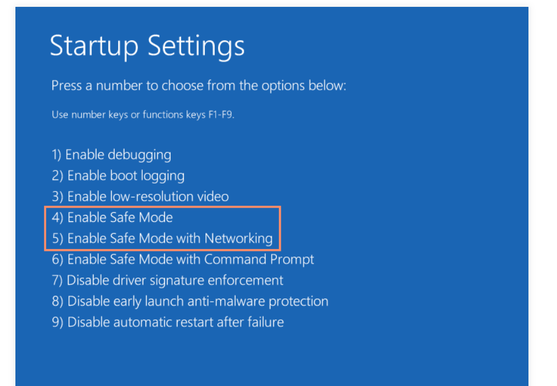Click the number 6) before Command Prompt option

57,259
